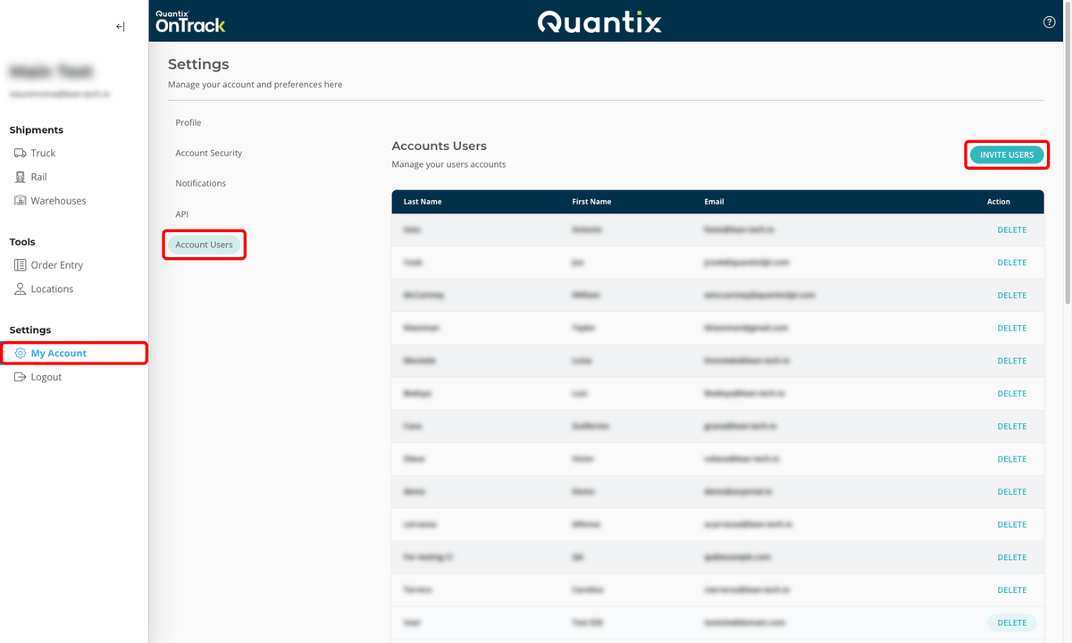Open the help question mark icon
Screen dimensions: 1072x643
(1049, 21)
